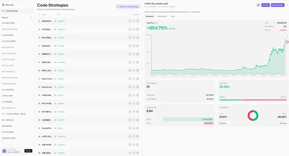Click the first action icon in the HYP_EMA row
The image size is (289, 156).
click(130, 29)
